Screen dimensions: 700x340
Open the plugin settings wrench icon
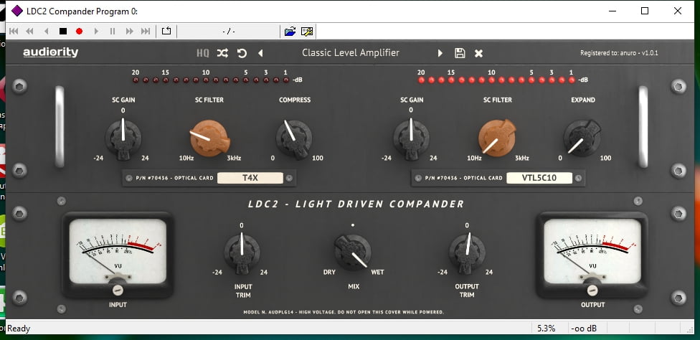307,32
